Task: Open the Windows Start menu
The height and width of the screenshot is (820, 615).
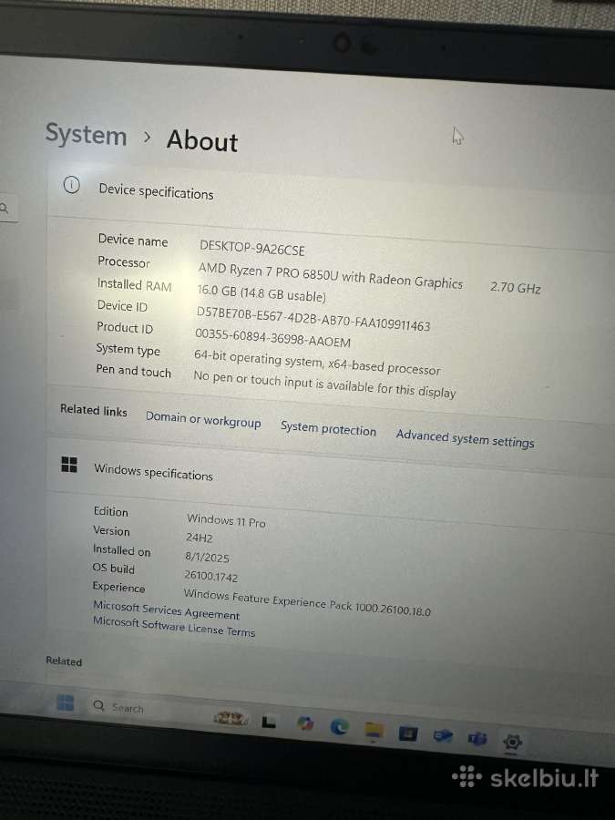Action: 66,702
